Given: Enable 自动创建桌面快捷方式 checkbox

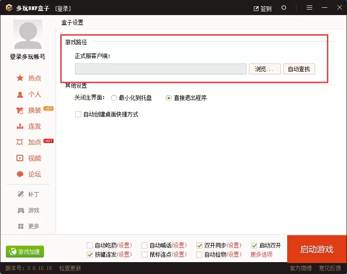Looking at the screenshot, I should (x=78, y=115).
